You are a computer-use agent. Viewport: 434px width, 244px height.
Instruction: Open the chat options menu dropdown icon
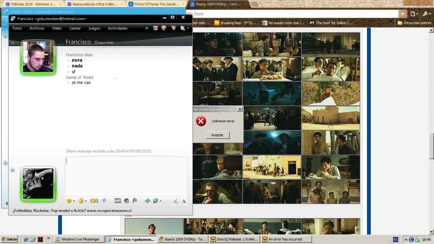185,28
